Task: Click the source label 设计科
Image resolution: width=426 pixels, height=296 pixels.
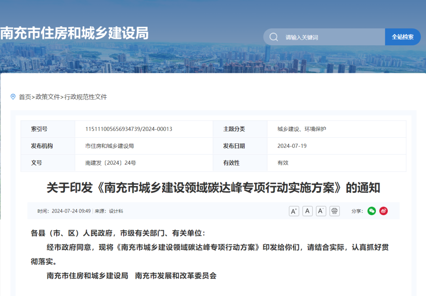Action: tap(116, 211)
